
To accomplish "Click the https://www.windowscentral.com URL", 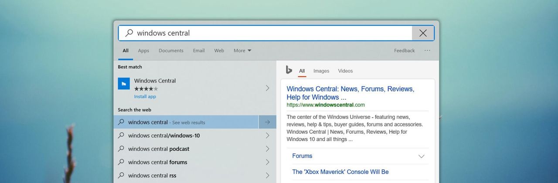I will (326, 105).
